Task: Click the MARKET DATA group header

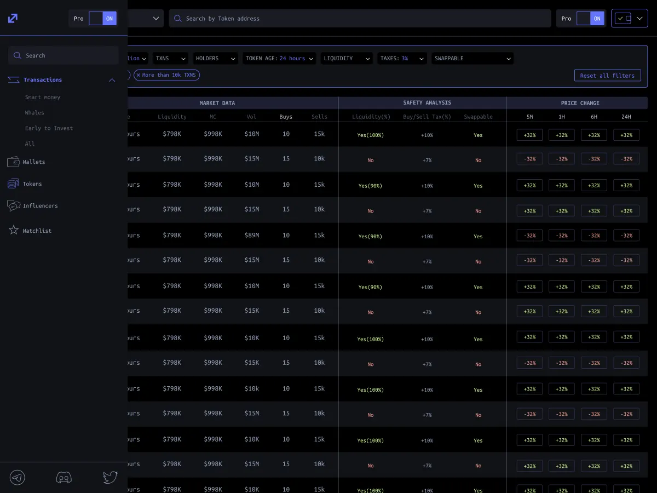Action: point(217,103)
